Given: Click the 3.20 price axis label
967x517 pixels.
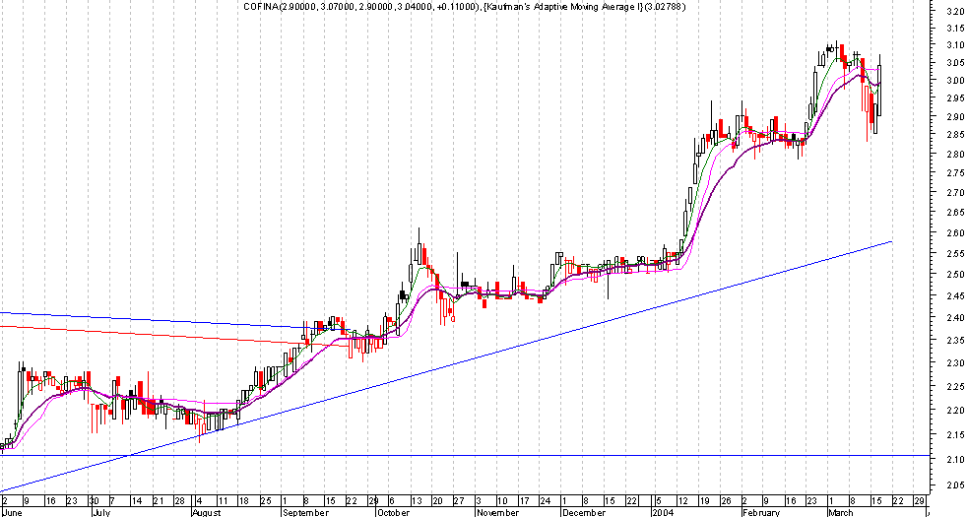Looking at the screenshot, I should (955, 11).
